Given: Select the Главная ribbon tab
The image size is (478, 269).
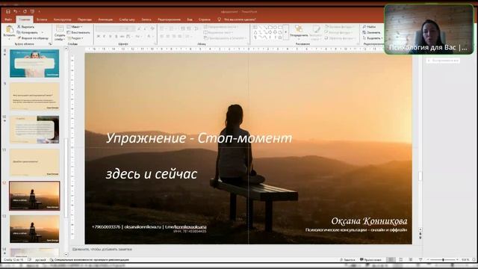Looking at the screenshot, I should [25, 19].
